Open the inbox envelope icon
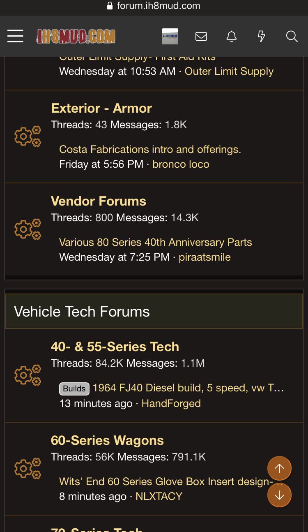Screen dimensions: 308x532 [x=201, y=37]
